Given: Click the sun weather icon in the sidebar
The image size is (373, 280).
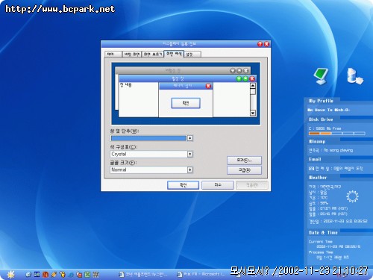Looking at the screenshot, I should coord(352,196).
